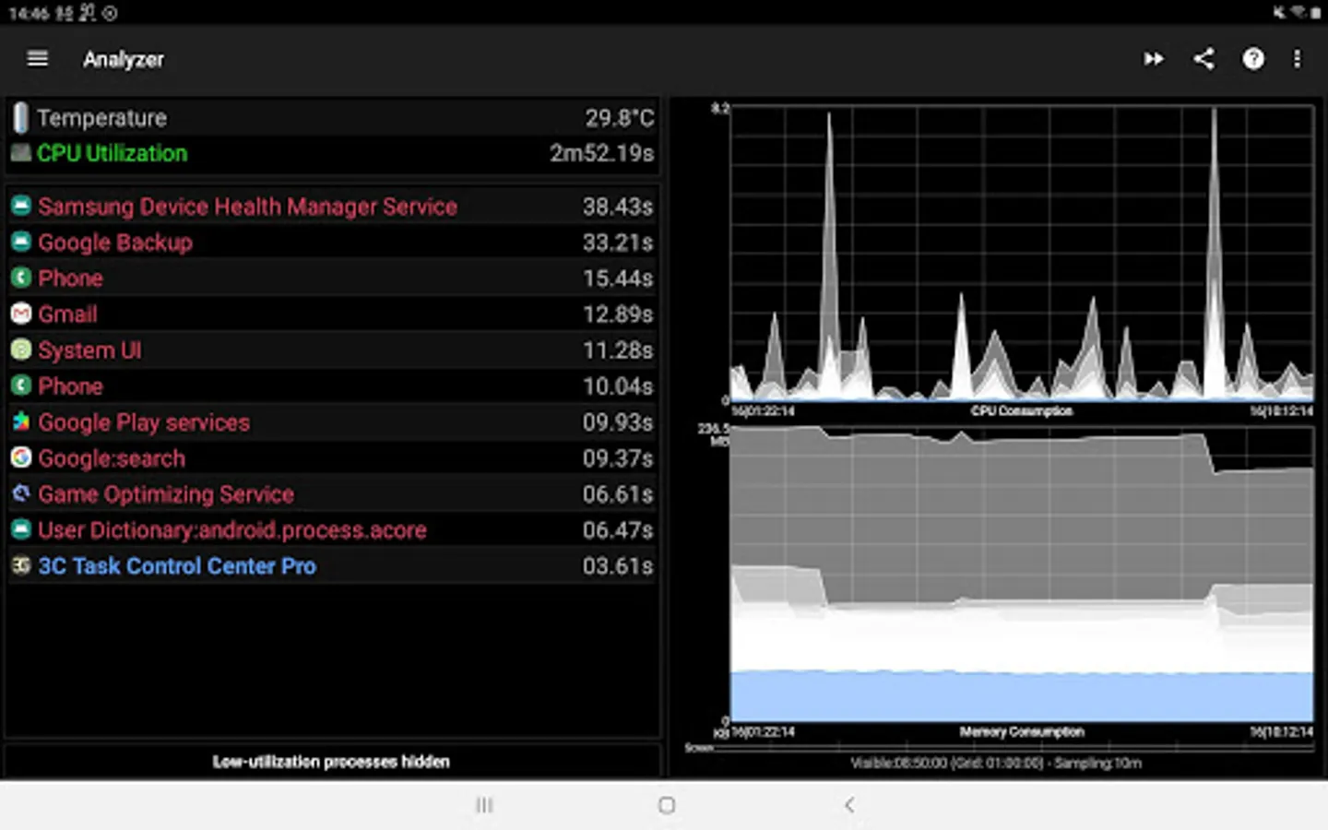Tap the Google:search app icon
Screen dimensions: 1328x830
[x=21, y=457]
